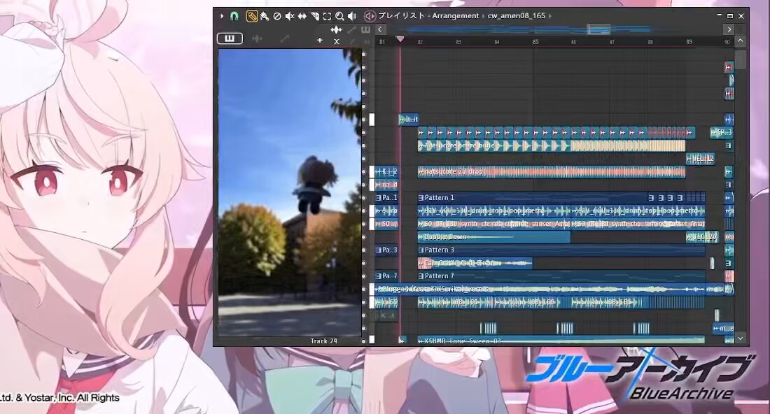The height and width of the screenshot is (414, 770).
Task: Select the Slice tool
Action: (314, 16)
